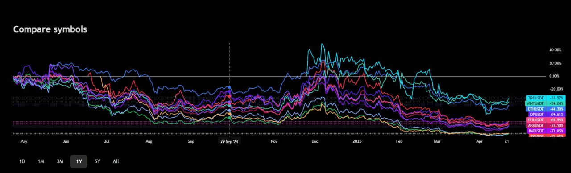
Task: Click the ETHUSDT symbol label
Action: pyautogui.click(x=535, y=109)
